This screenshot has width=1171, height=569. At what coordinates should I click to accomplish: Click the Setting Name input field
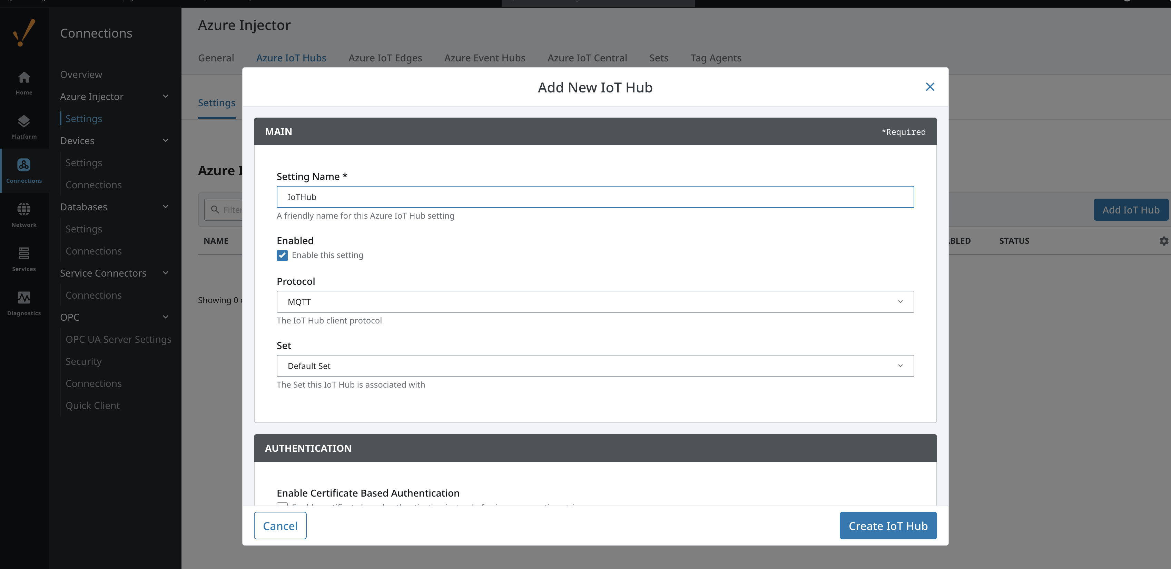click(594, 197)
